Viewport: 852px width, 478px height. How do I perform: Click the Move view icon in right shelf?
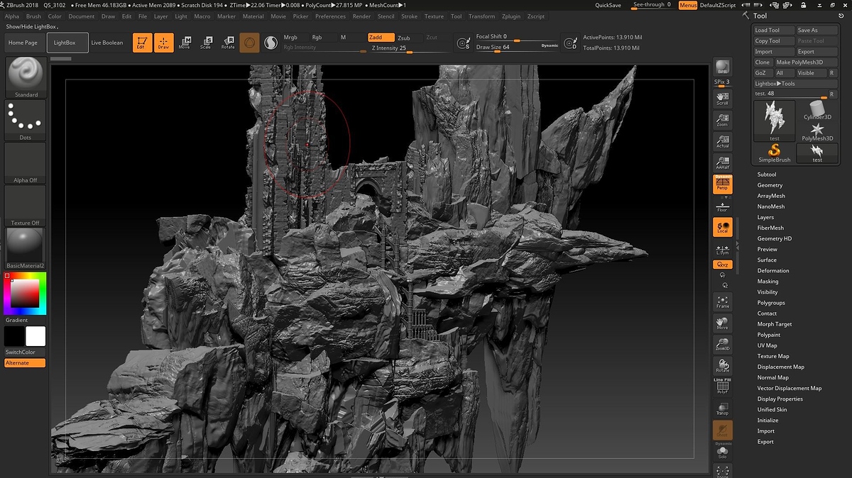723,323
